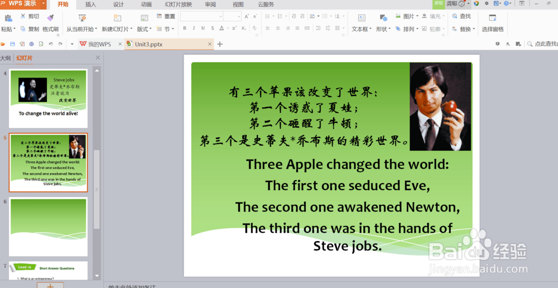Expand the 新建幻灯片 dropdown arrow
This screenshot has width=558, height=288.
tap(131, 29)
